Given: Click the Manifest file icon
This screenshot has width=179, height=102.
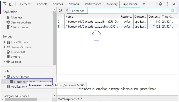Looking at the screenshot, I should (8, 17).
